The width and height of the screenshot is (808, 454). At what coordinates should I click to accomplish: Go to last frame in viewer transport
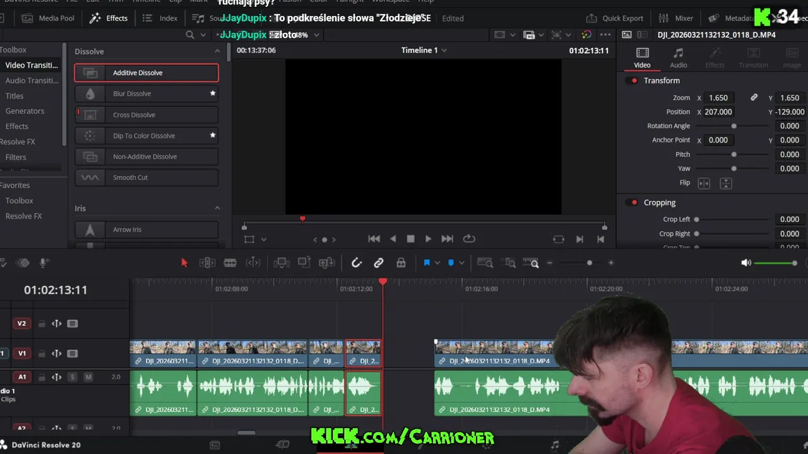pos(447,239)
